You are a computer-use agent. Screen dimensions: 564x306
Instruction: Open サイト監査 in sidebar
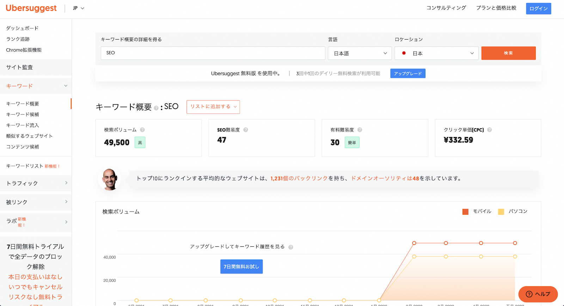19,67
